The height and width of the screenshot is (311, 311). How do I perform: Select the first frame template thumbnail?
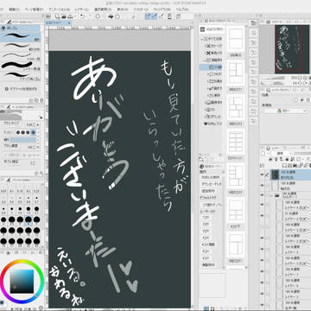point(236,39)
